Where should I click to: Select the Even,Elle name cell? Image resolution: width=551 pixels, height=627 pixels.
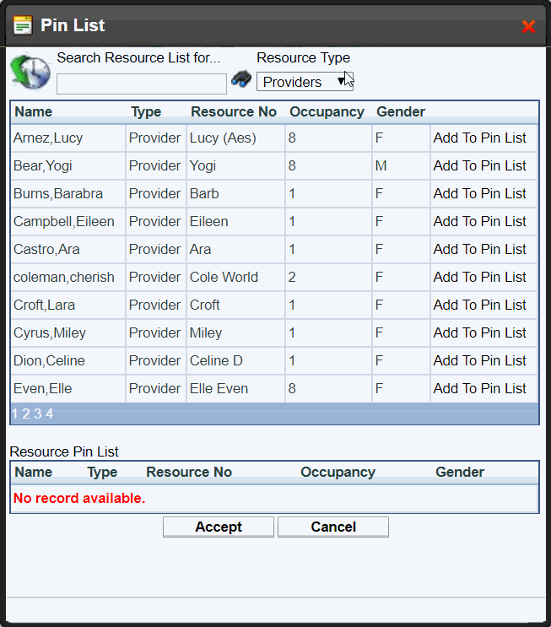point(68,389)
